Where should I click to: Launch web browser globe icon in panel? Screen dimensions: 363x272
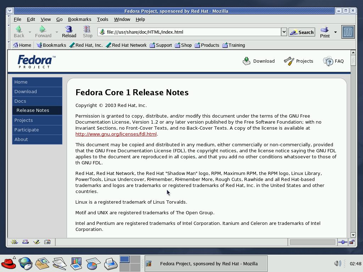coord(26,263)
